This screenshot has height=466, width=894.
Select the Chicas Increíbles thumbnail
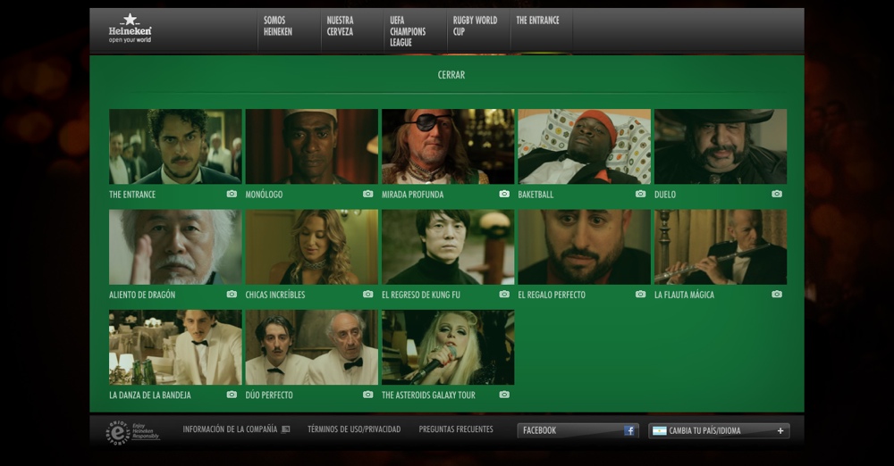tap(311, 246)
